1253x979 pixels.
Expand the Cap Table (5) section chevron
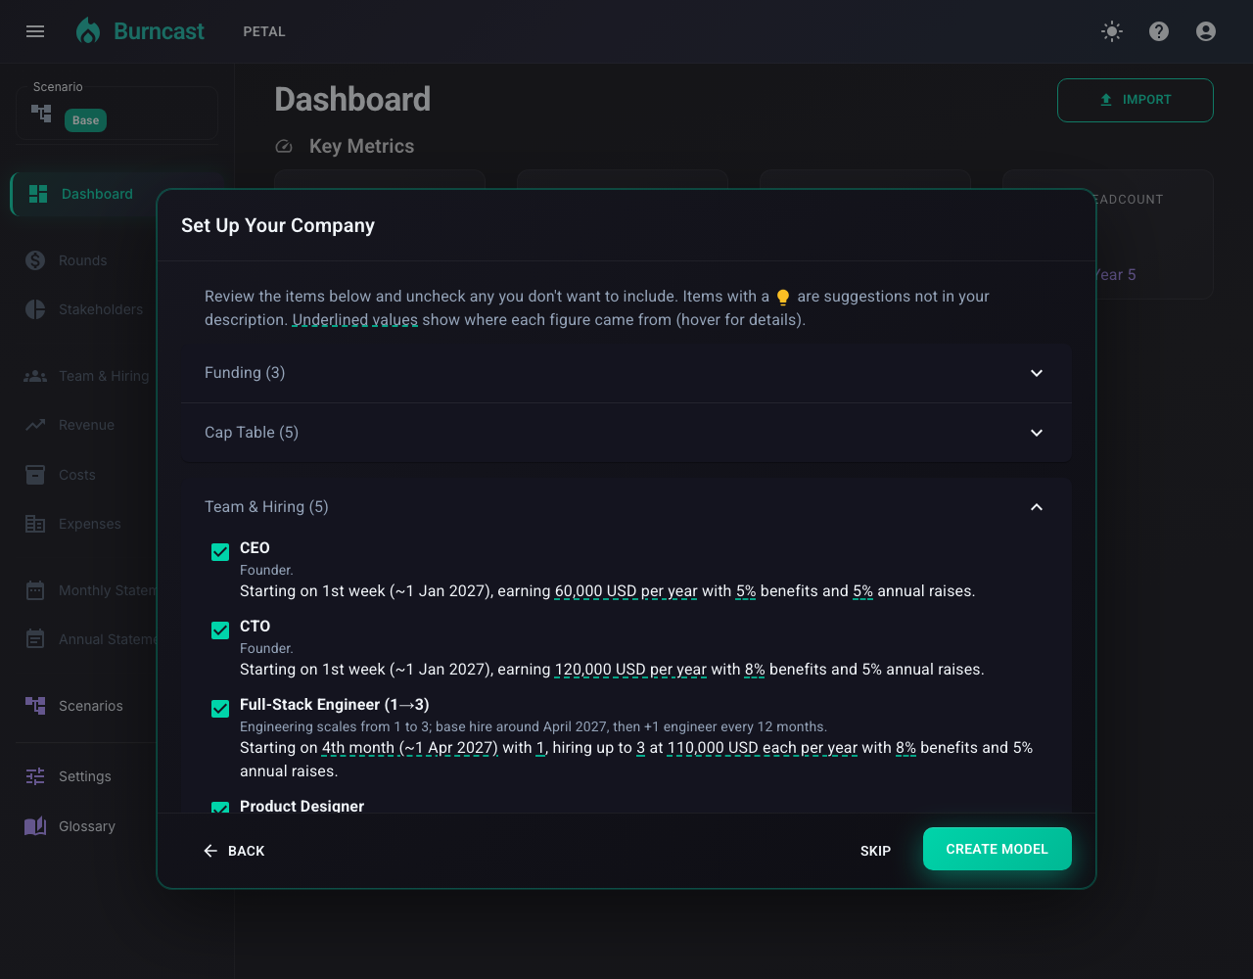1037,433
